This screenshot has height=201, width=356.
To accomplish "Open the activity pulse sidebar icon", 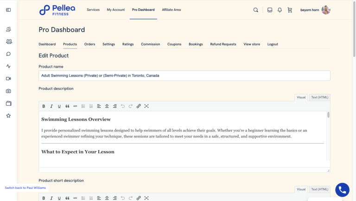I will pos(8,66).
